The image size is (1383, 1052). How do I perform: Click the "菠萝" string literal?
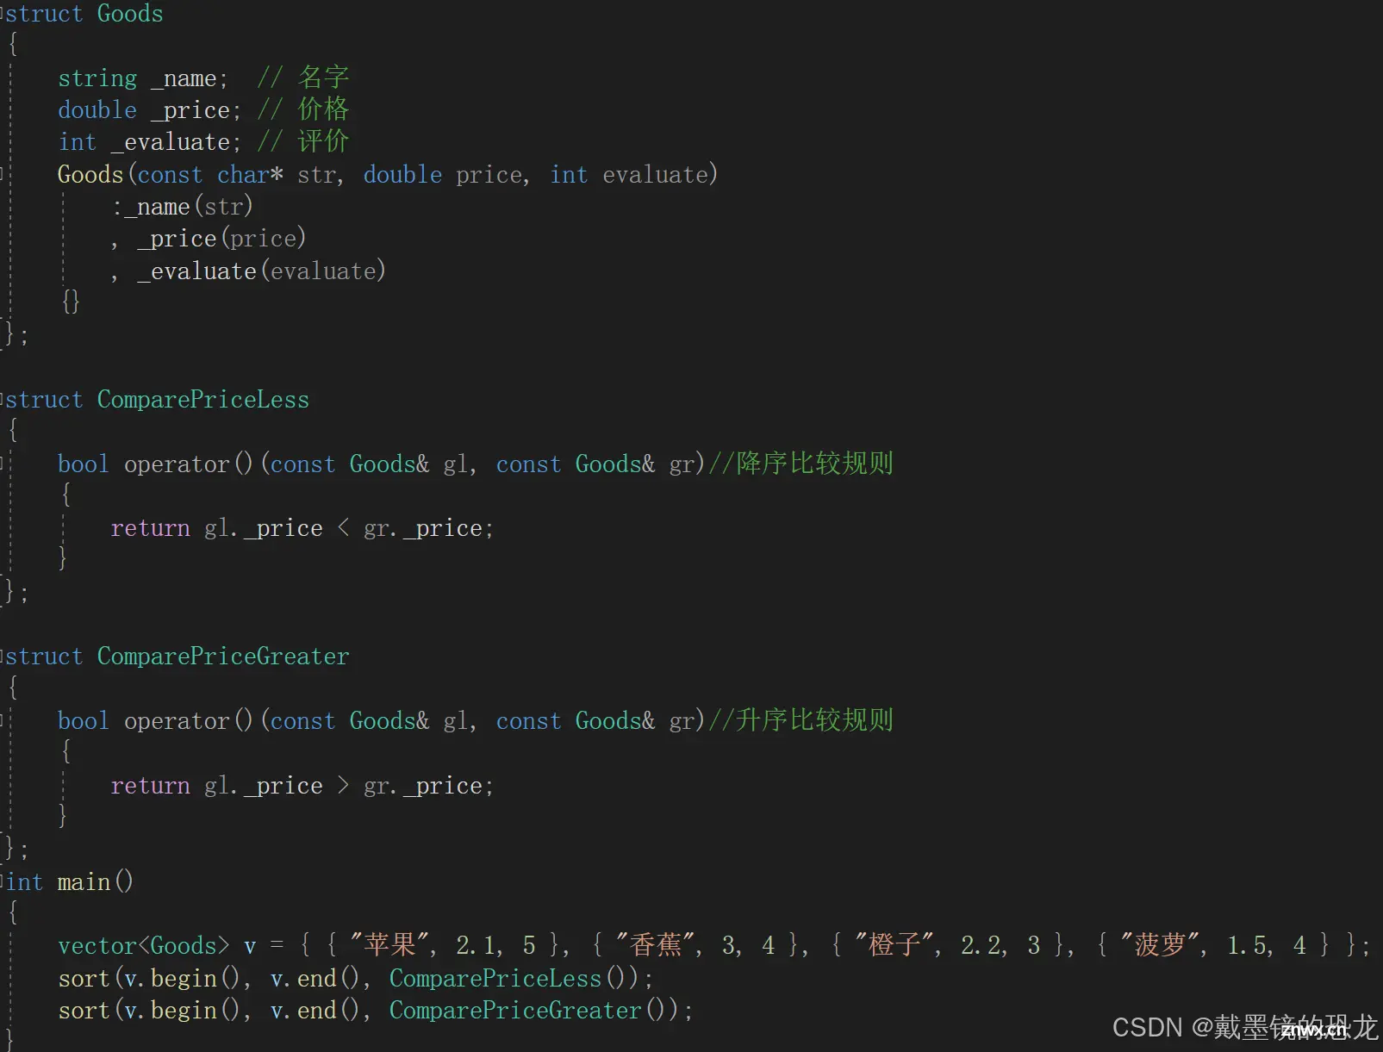(x=1161, y=945)
